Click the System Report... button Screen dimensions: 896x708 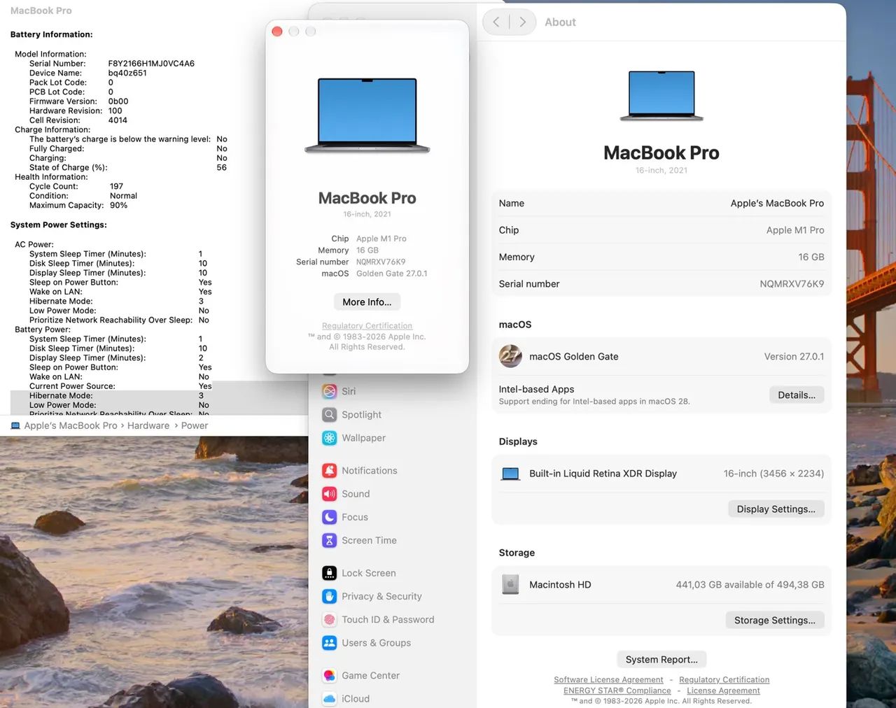tap(661, 659)
